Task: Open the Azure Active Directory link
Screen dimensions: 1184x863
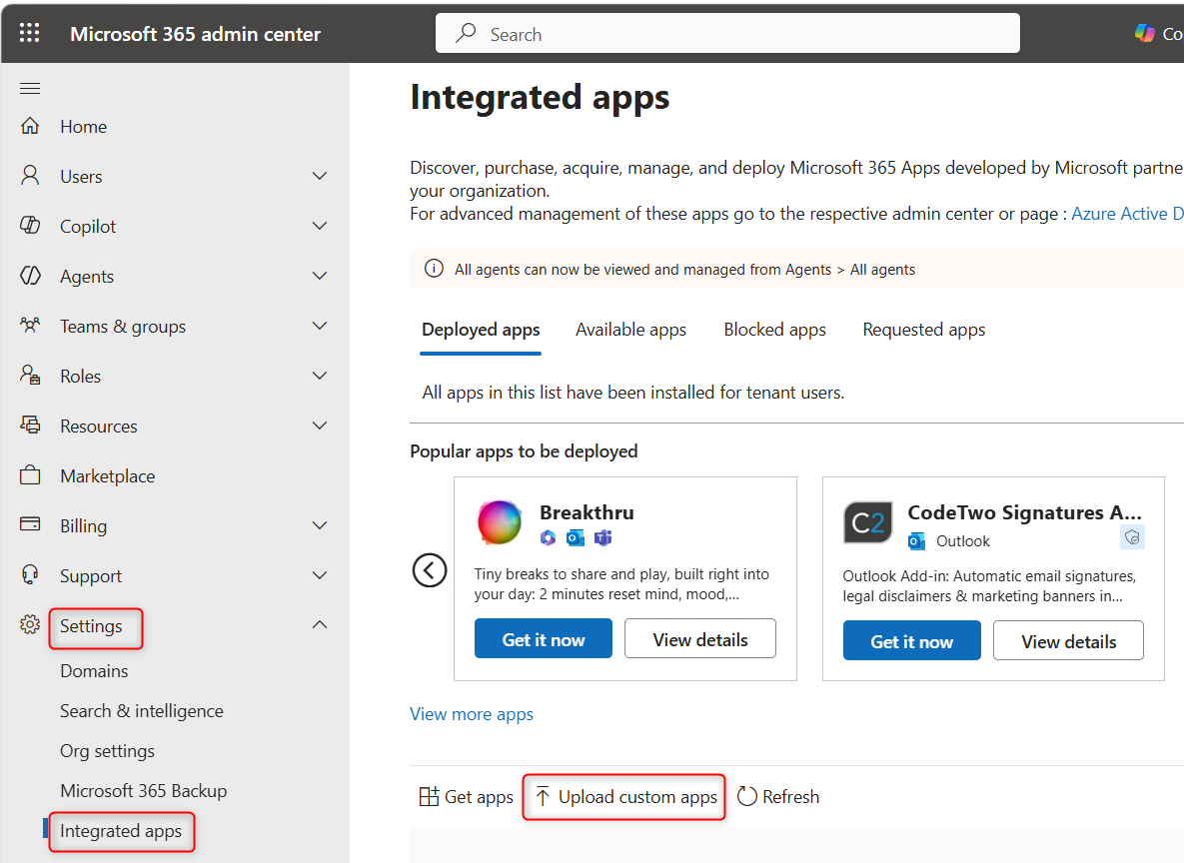Action: coord(1127,214)
